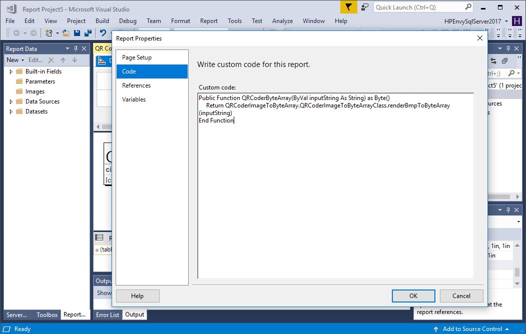Open the Report menu
The height and width of the screenshot is (334, 526).
pyautogui.click(x=209, y=21)
